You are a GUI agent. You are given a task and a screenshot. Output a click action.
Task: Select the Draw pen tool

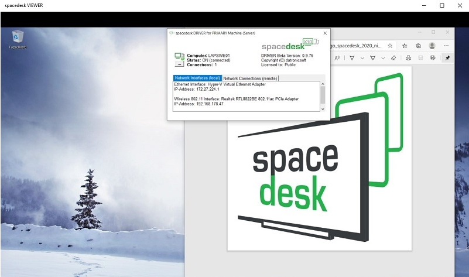click(352, 58)
